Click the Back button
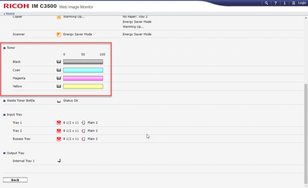308x188 pixels. click(x=15, y=180)
